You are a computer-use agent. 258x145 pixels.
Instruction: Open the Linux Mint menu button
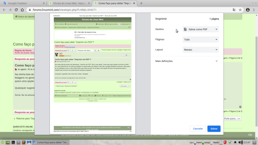click(x=3, y=142)
